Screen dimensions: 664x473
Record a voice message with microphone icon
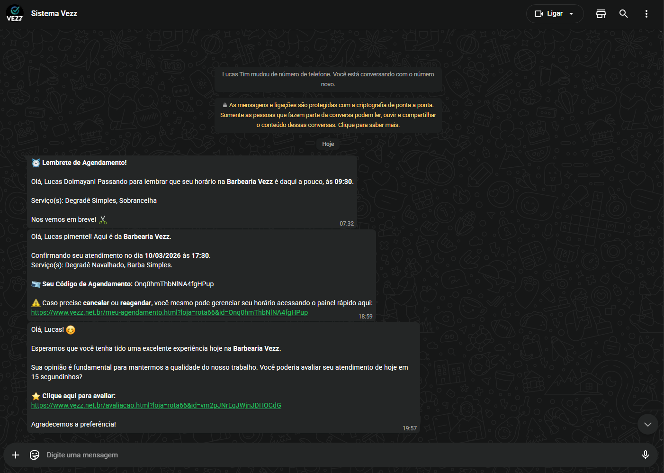click(645, 455)
